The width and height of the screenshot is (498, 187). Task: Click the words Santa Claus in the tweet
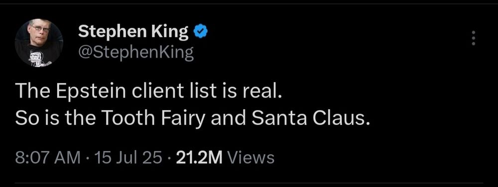[x=309, y=118]
